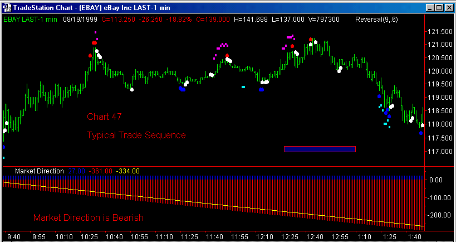Click the 1:25 time axis label
Screen dimensions: 456x242
click(389, 237)
